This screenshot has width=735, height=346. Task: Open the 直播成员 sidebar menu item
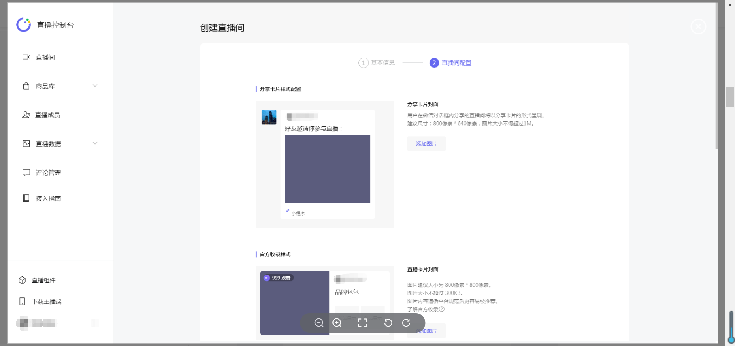tap(47, 115)
